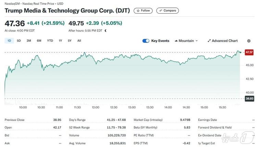This screenshot has width=257, height=147.
Task: Click the star icon in Follow
Action: click(138, 11)
